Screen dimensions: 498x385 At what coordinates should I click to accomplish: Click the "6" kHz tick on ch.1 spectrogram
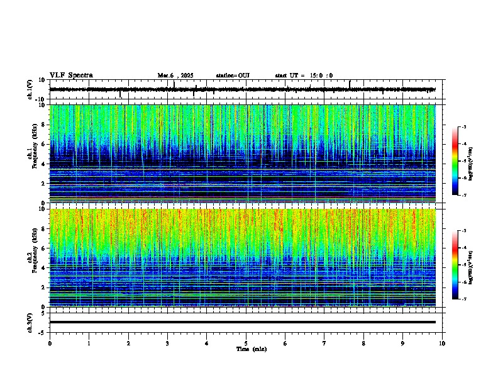[44, 144]
